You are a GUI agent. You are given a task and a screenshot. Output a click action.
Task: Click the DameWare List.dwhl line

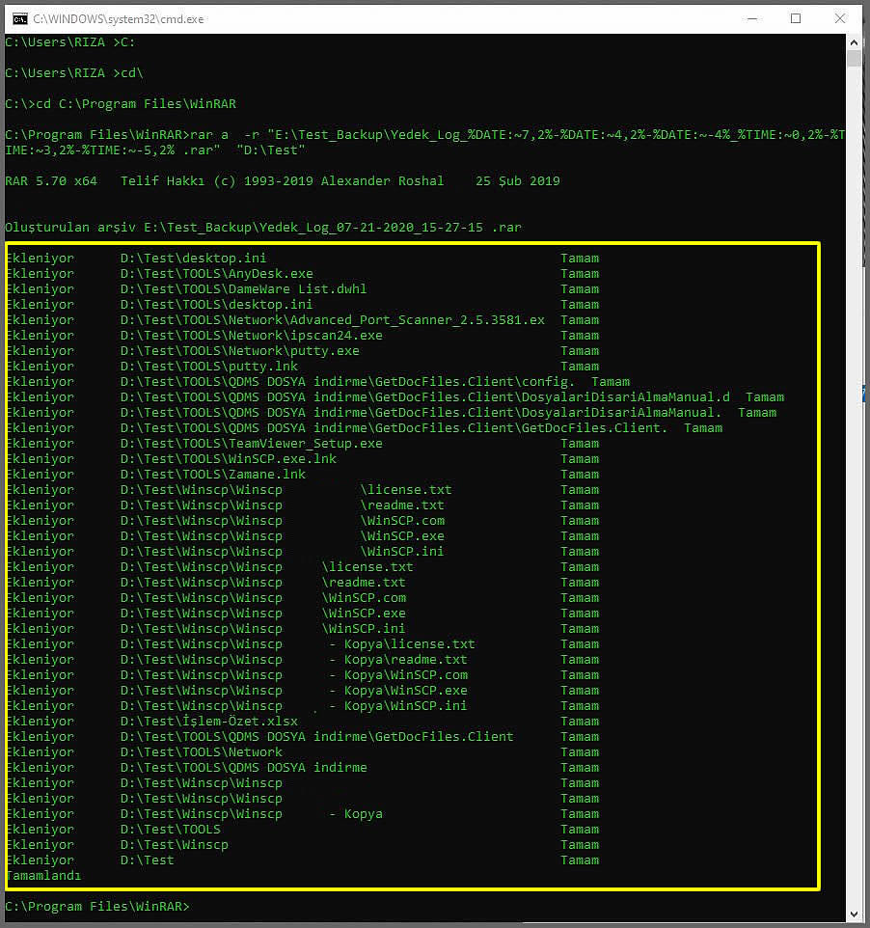pos(303,289)
